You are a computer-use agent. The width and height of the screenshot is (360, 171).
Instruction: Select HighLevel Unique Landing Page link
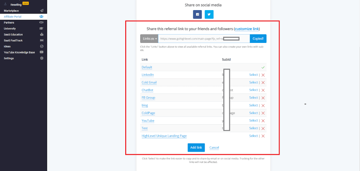(254, 136)
